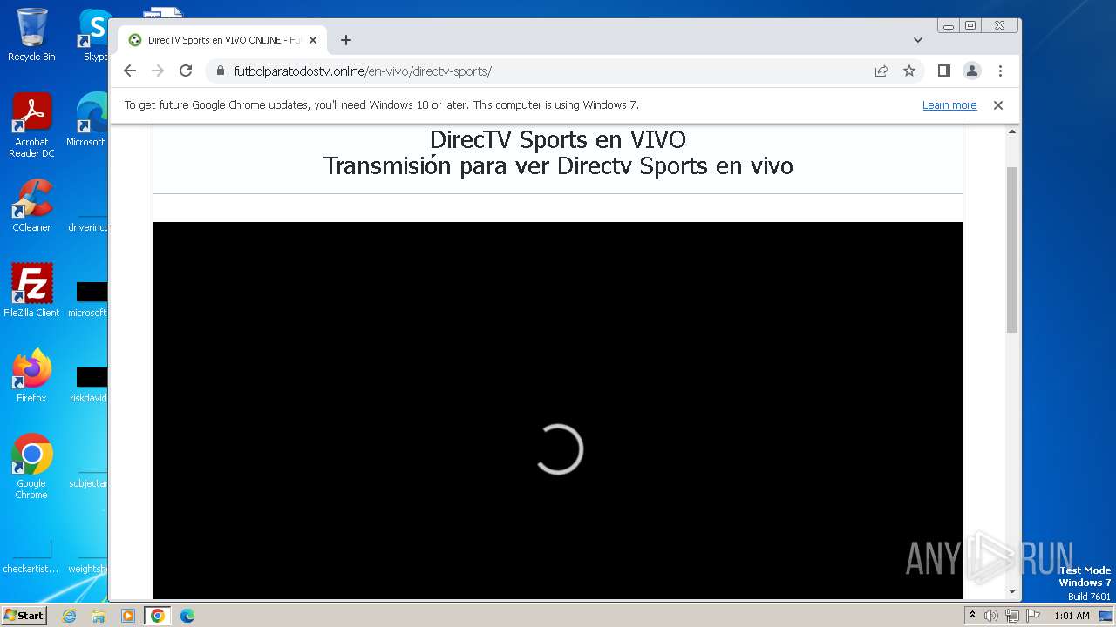Image resolution: width=1116 pixels, height=627 pixels.
Task: Follow the Learn more link
Action: click(x=949, y=105)
